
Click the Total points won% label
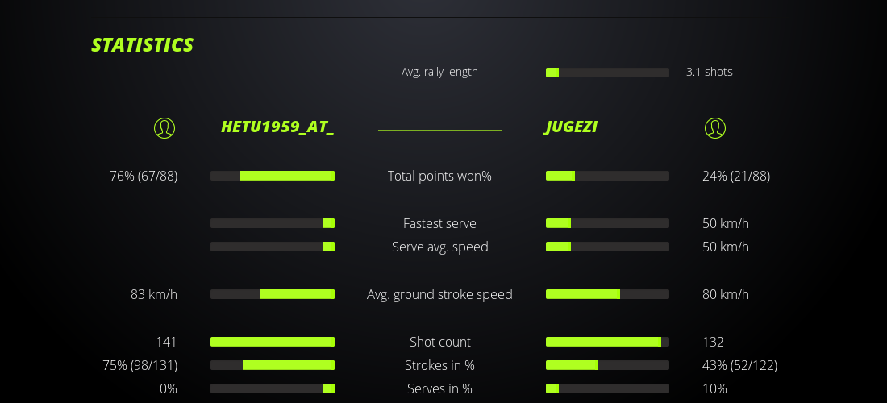(439, 176)
